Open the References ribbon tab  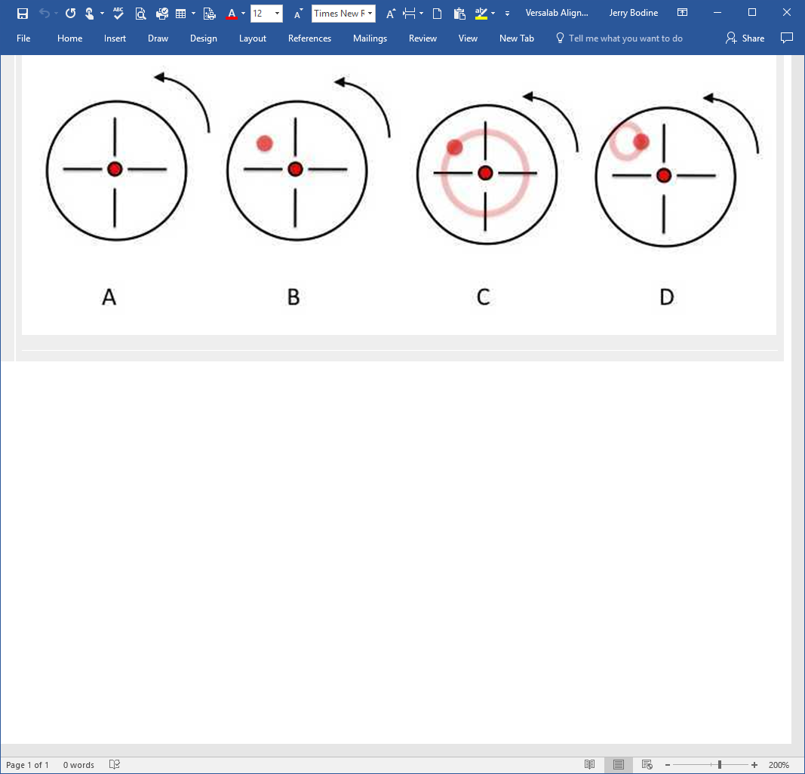tap(309, 38)
